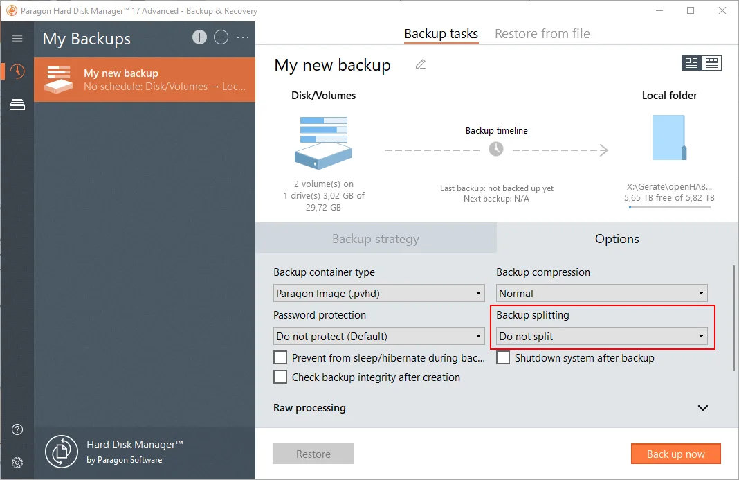This screenshot has width=739, height=480.
Task: Minimize the Paragon Hard Disk Manager window
Action: 659,10
